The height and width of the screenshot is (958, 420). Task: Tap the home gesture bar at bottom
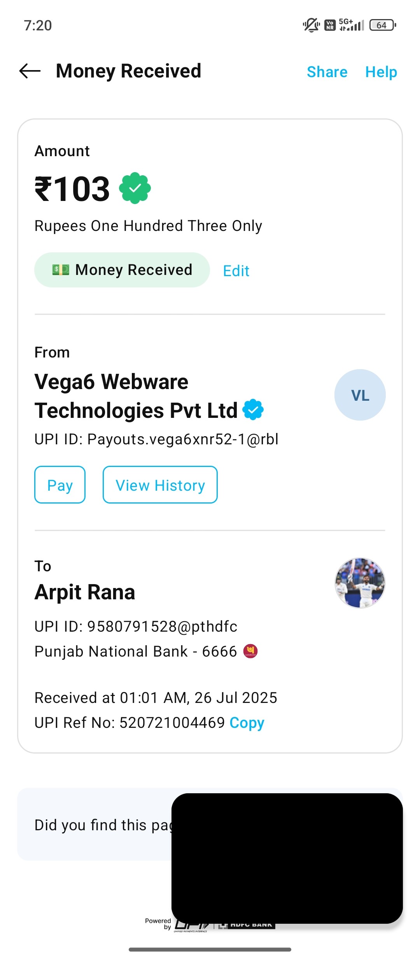pos(210,949)
